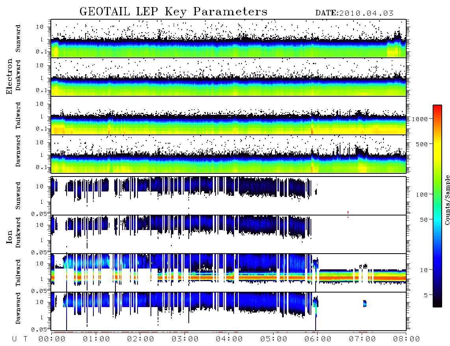
Task: Click the colorbar '5' tick label
Action: point(426,295)
